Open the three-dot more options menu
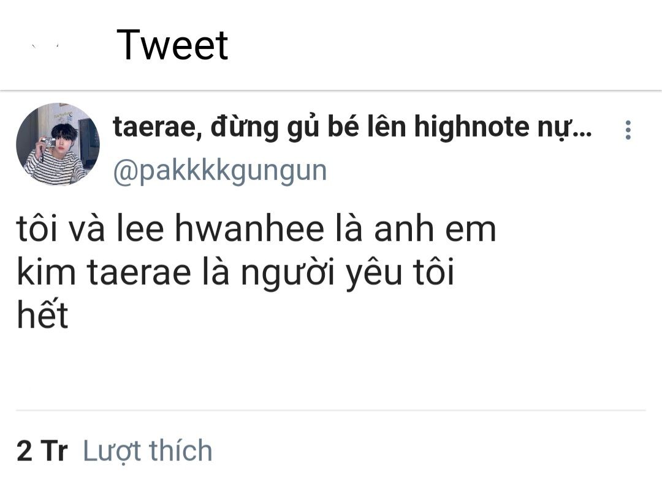This screenshot has height=480, width=662. pyautogui.click(x=628, y=130)
